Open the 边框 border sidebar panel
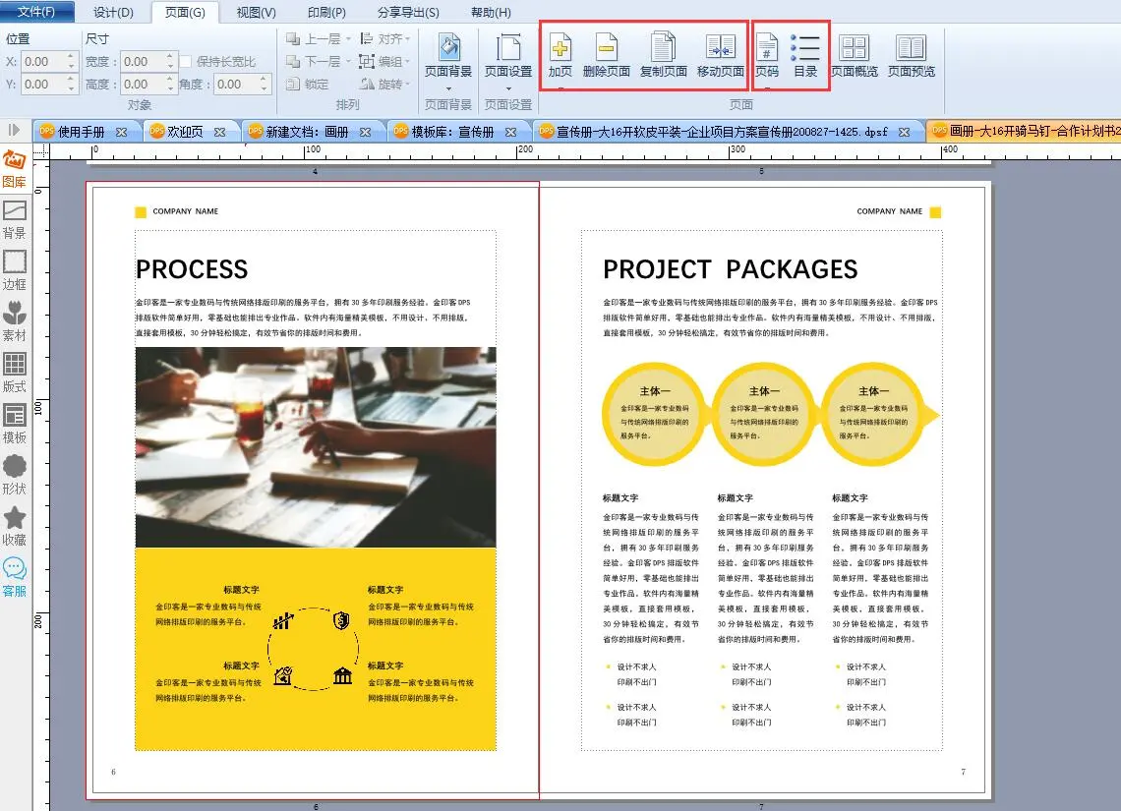The width and height of the screenshot is (1121, 811). point(15,270)
